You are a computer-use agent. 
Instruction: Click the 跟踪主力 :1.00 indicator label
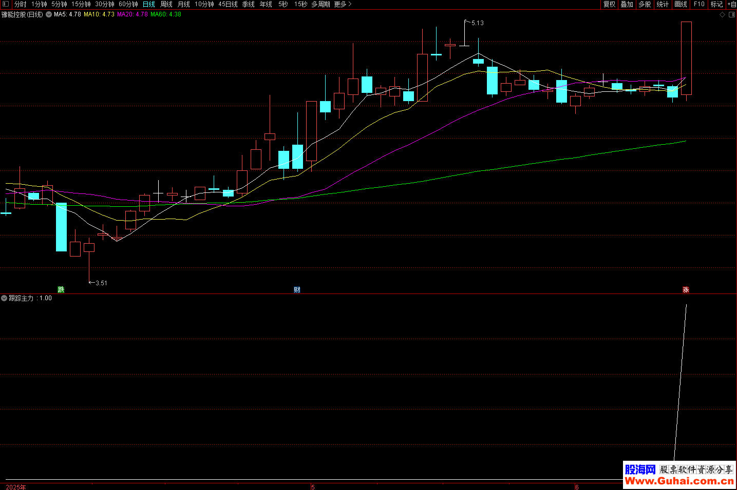pos(30,298)
